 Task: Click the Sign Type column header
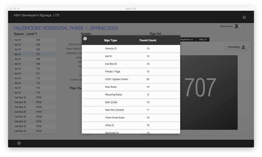click(110, 40)
